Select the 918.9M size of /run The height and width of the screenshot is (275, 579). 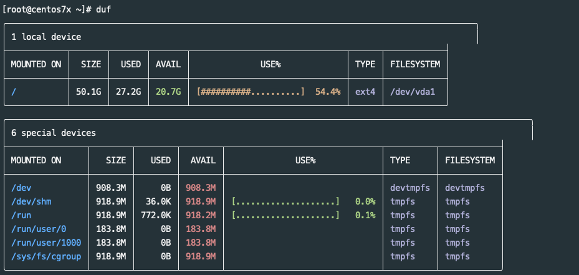click(x=111, y=215)
